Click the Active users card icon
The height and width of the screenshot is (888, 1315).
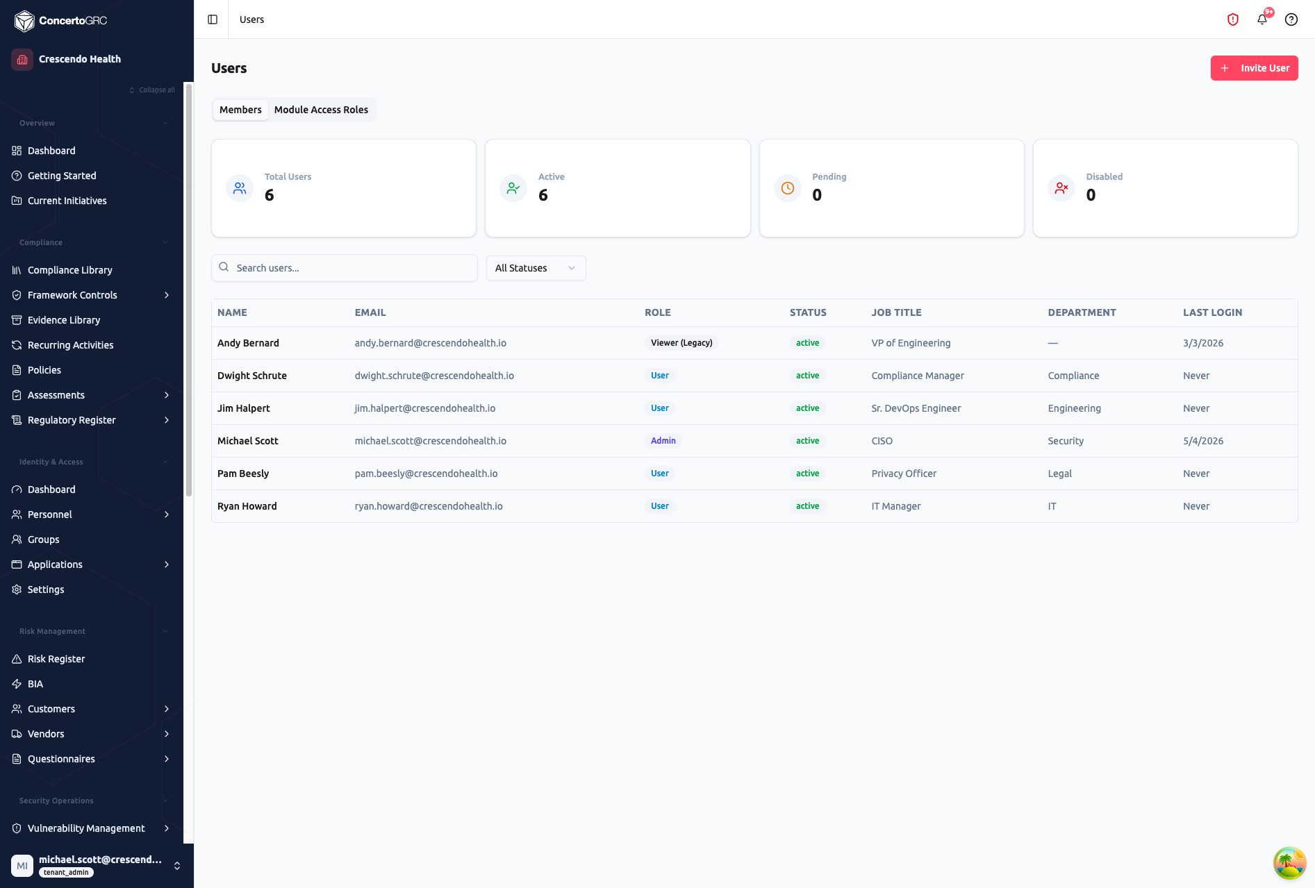(513, 188)
